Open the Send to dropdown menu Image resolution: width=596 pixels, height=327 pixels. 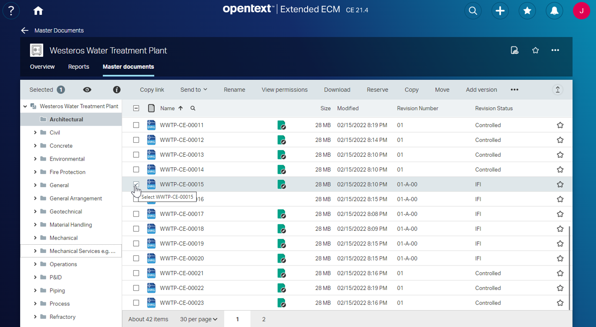click(x=194, y=89)
